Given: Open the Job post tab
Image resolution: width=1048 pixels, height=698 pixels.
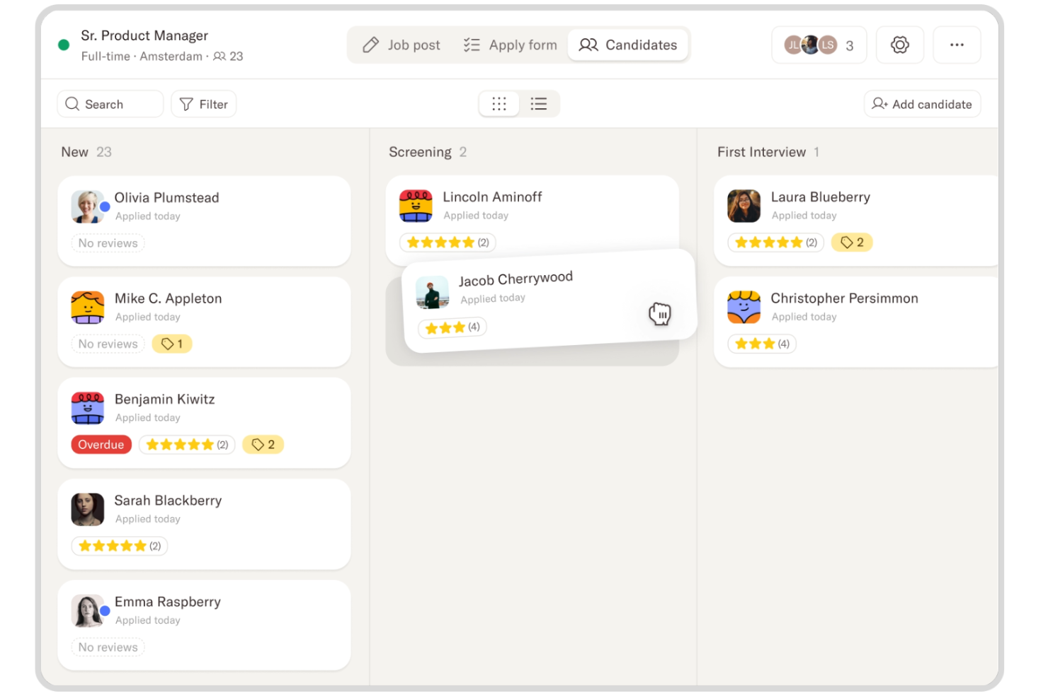Looking at the screenshot, I should (x=401, y=45).
